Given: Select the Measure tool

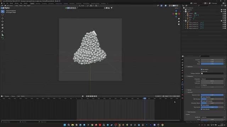Looking at the screenshot, I should tap(2, 35).
